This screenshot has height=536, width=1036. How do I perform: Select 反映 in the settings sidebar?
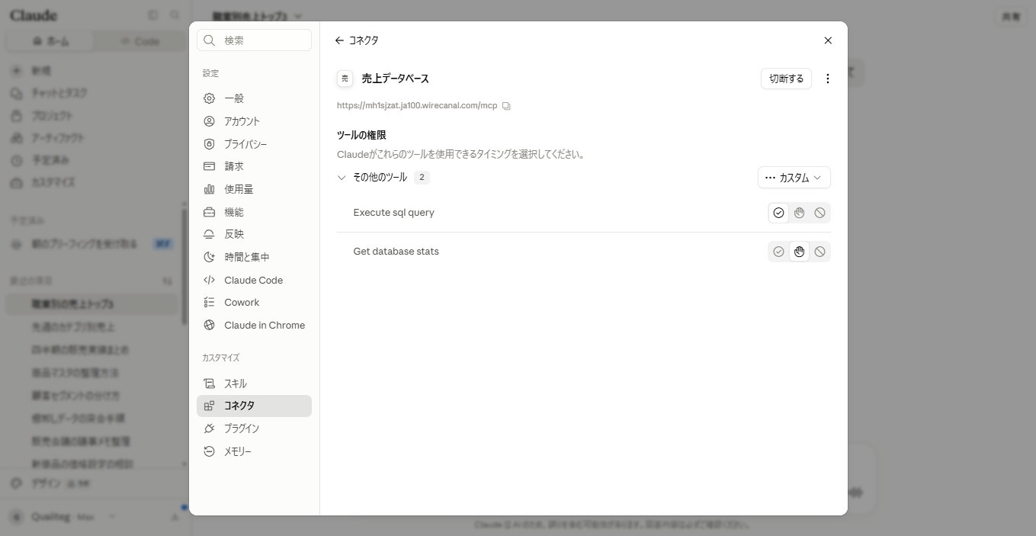(x=254, y=234)
